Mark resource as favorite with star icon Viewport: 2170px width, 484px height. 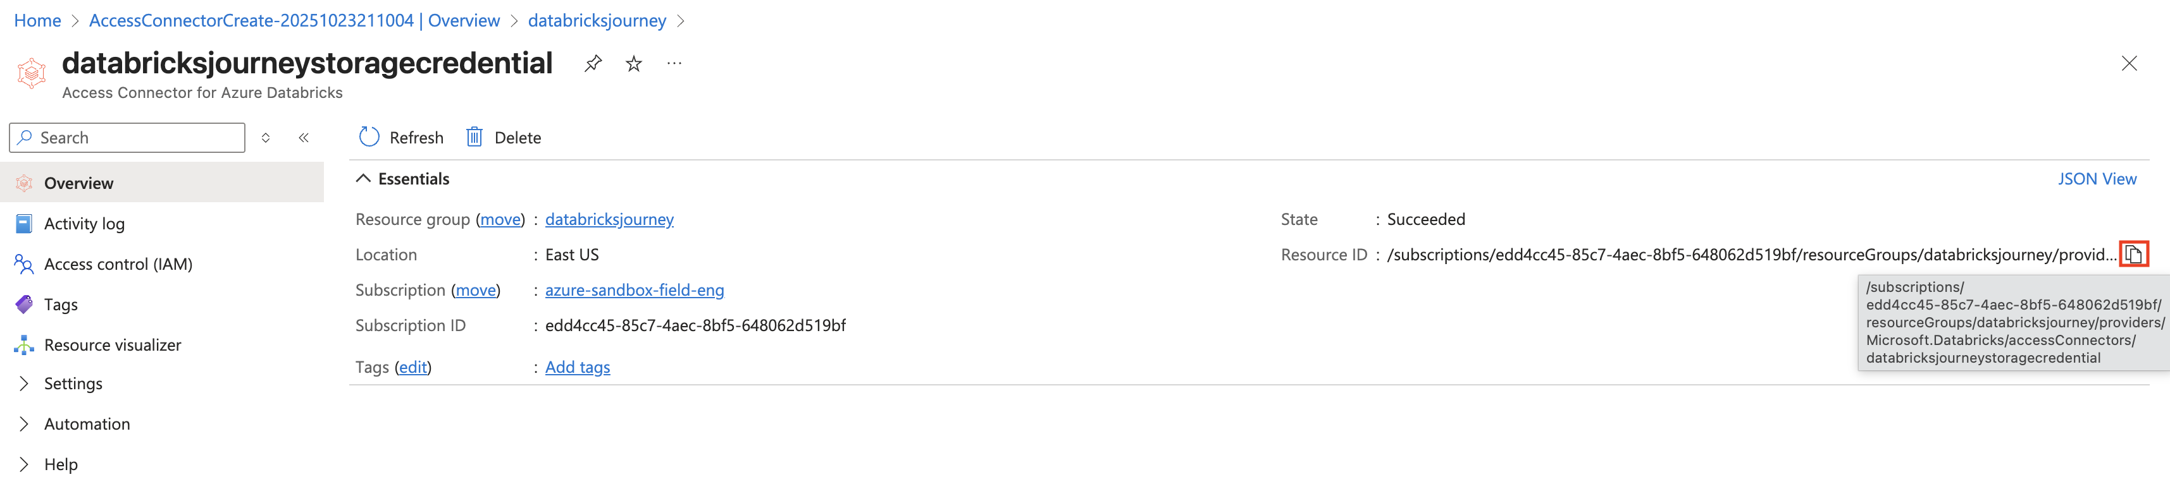(633, 63)
